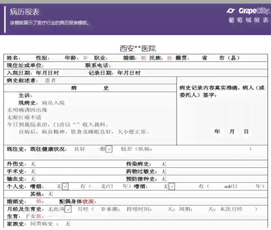Click the 婚姻 field label in top row

tap(130, 58)
